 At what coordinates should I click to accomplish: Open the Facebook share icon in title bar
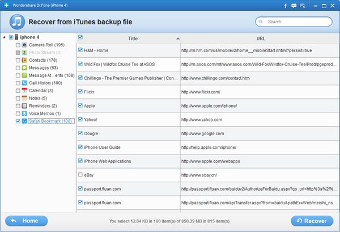click(286, 6)
